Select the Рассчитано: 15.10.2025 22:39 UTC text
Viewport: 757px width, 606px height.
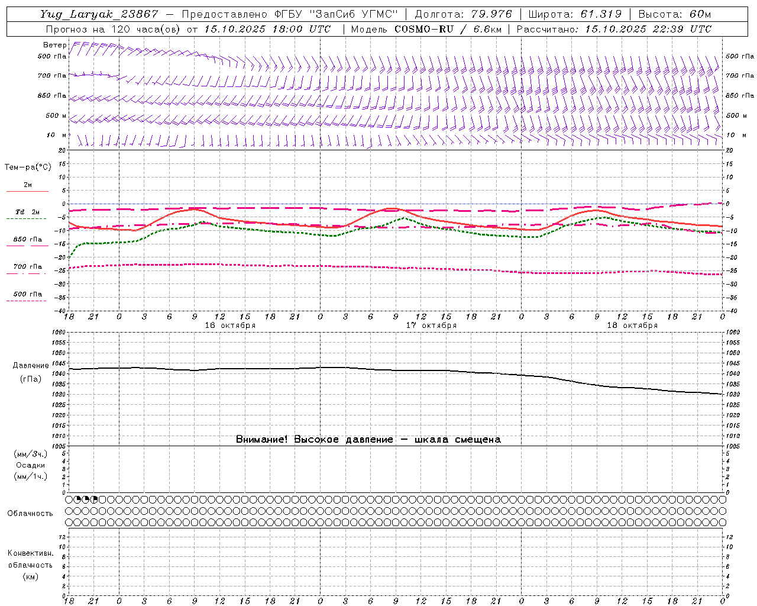point(614,29)
